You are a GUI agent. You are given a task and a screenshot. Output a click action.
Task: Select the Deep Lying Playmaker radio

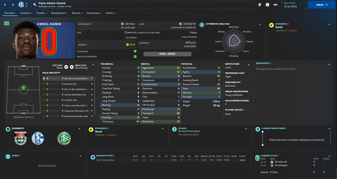(x=44, y=105)
